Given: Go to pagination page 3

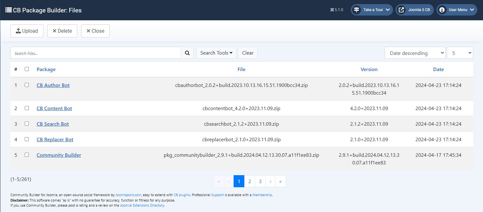Looking at the screenshot, I should pyautogui.click(x=260, y=181).
